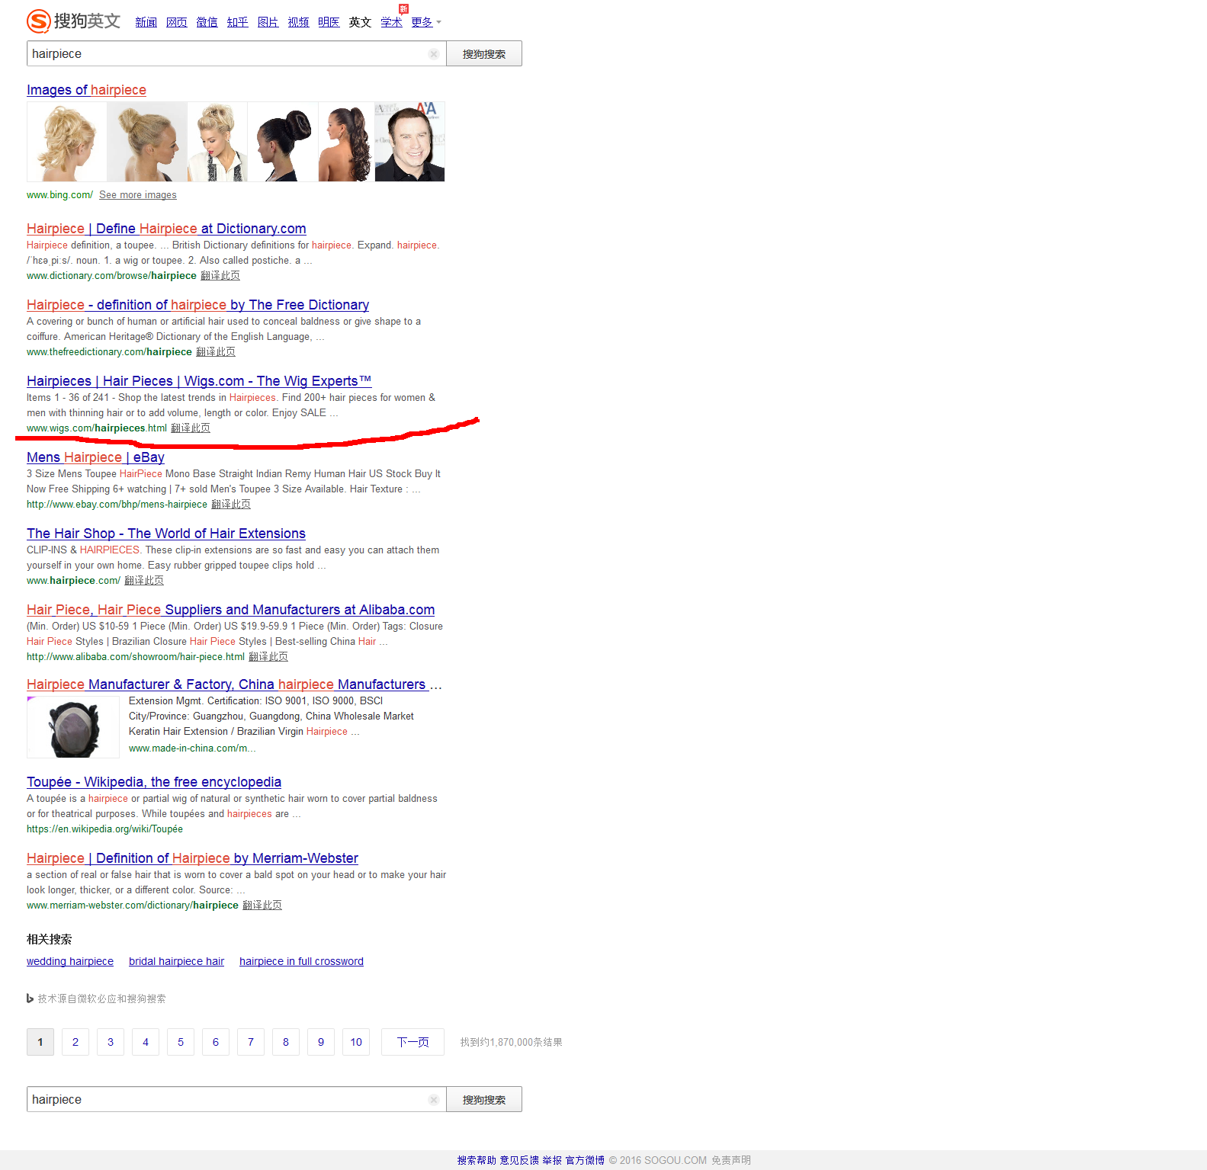Go to results page 7
1207x1170 pixels.
[251, 1042]
